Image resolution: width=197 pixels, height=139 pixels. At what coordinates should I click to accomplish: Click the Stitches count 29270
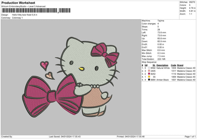193,2
